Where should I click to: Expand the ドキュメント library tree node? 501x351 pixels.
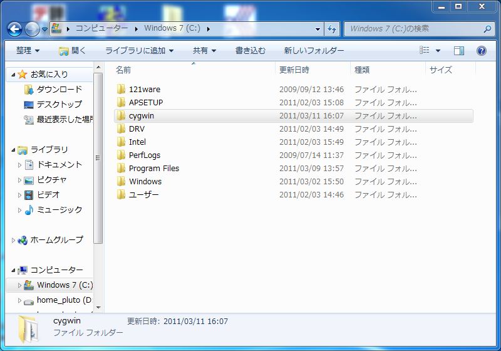click(19, 165)
